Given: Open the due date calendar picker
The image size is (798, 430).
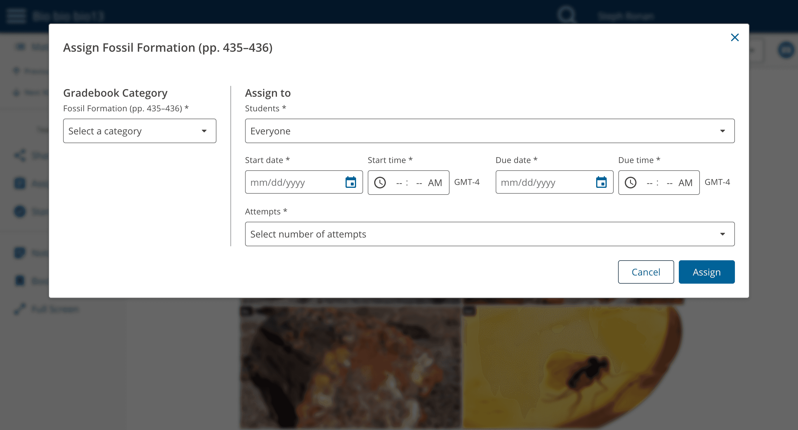Looking at the screenshot, I should [602, 183].
